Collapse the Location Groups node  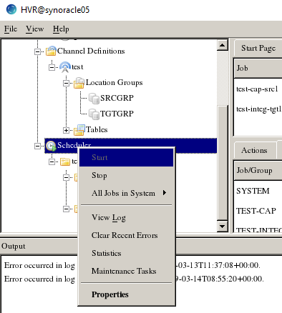coord(66,84)
